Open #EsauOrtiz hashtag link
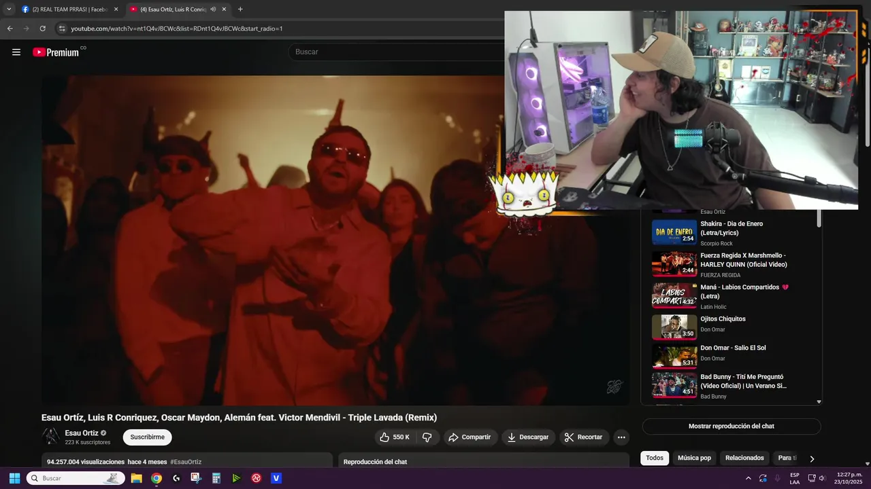The image size is (871, 489). (x=186, y=462)
